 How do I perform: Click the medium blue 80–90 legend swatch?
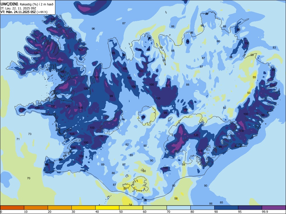pyautogui.click(x=202, y=208)
